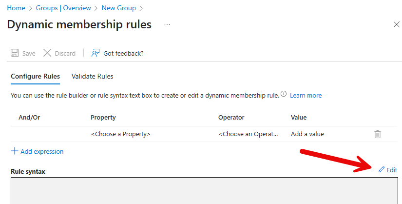Open the Got feedback? option
Image resolution: width=402 pixels, height=204 pixels.
pos(117,53)
